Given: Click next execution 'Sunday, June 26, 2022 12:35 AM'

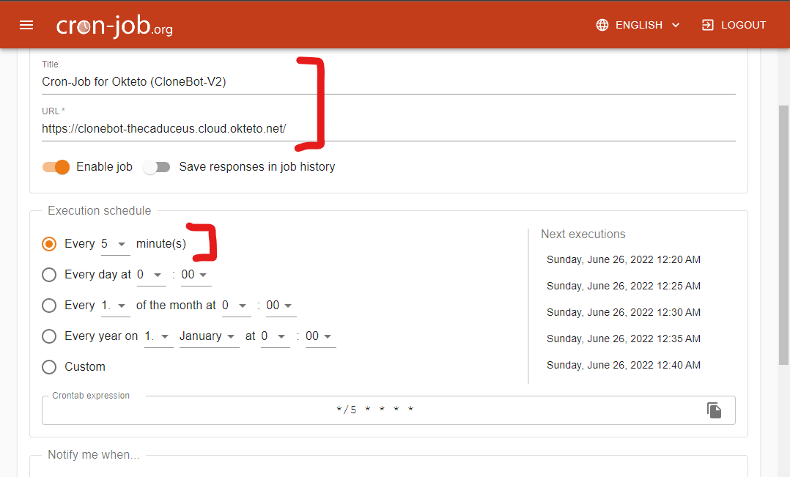Looking at the screenshot, I should pyautogui.click(x=623, y=339).
